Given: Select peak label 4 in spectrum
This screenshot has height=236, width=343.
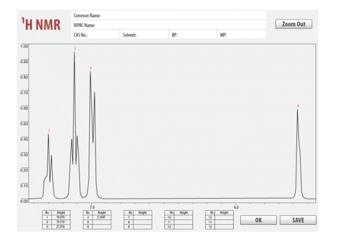Looking at the screenshot, I should [x=298, y=106].
